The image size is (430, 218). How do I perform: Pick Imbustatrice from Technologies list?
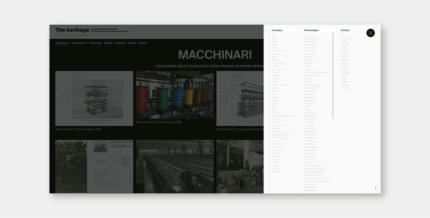[310, 138]
